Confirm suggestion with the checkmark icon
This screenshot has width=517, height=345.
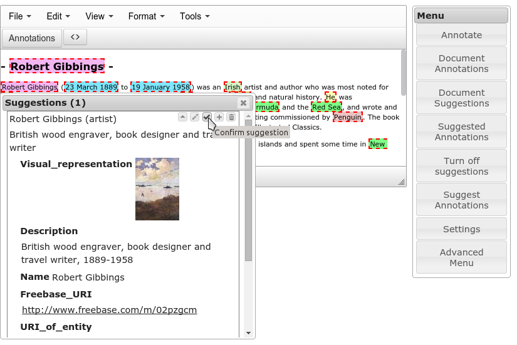coord(207,117)
